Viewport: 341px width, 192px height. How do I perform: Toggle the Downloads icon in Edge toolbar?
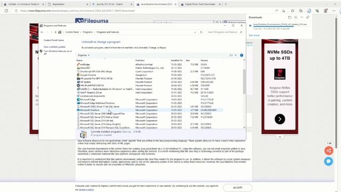(309, 11)
